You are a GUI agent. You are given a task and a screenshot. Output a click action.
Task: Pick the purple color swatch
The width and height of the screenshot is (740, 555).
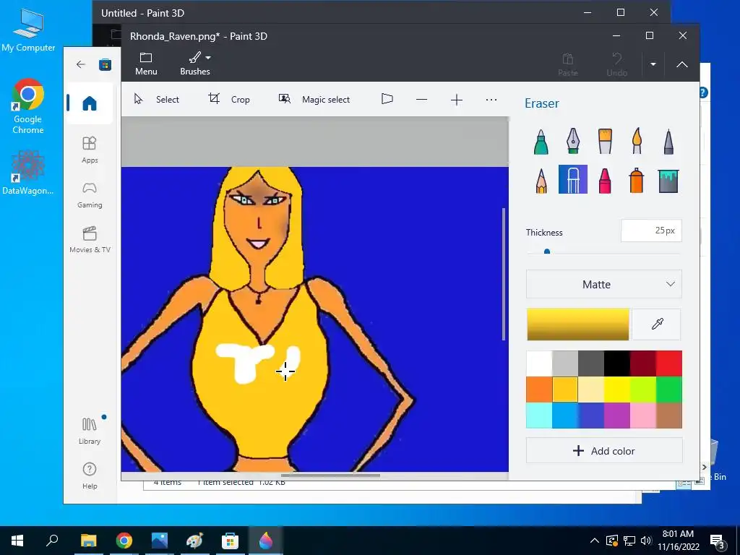coord(617,416)
